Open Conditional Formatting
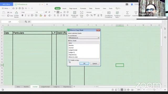The width and height of the screenshot is (168, 94). coord(109,15)
